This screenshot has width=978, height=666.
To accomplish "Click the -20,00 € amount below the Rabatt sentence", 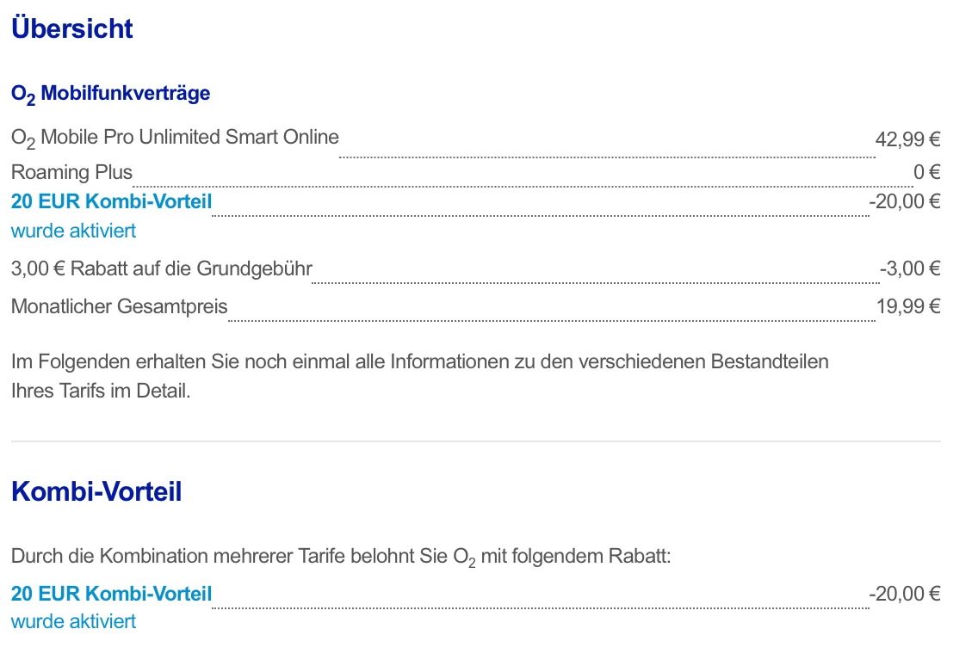I will [x=904, y=594].
